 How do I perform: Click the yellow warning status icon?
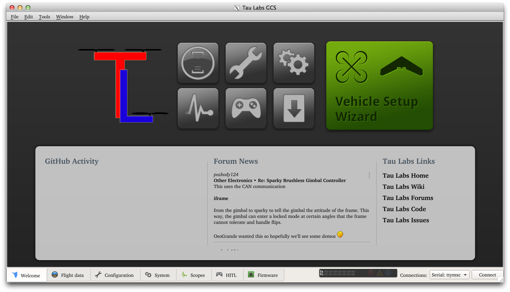pos(380,273)
